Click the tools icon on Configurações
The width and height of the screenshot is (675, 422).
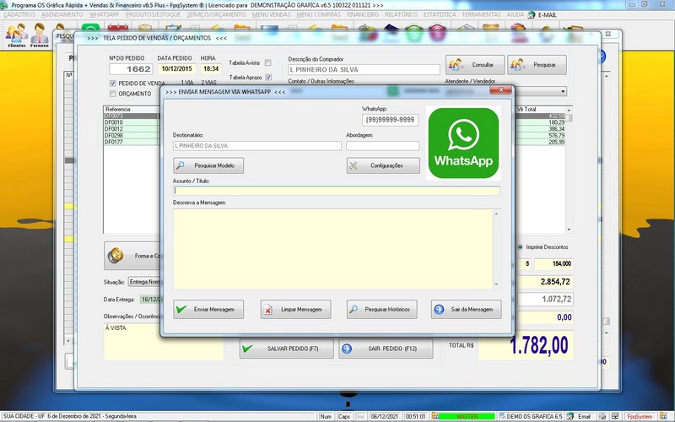pos(354,165)
